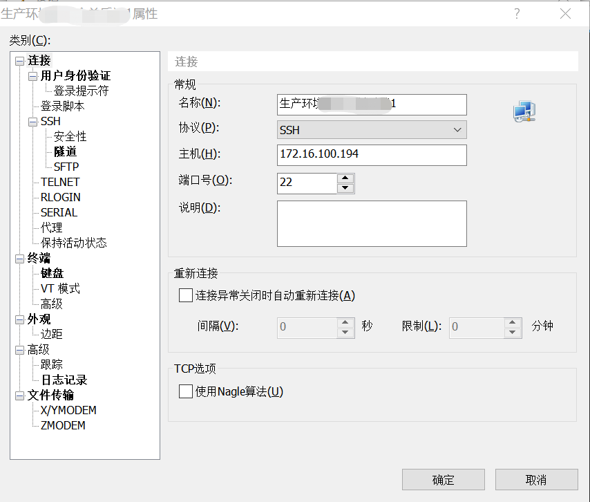Select the SFTP settings page
The width and height of the screenshot is (590, 502).
66,167
